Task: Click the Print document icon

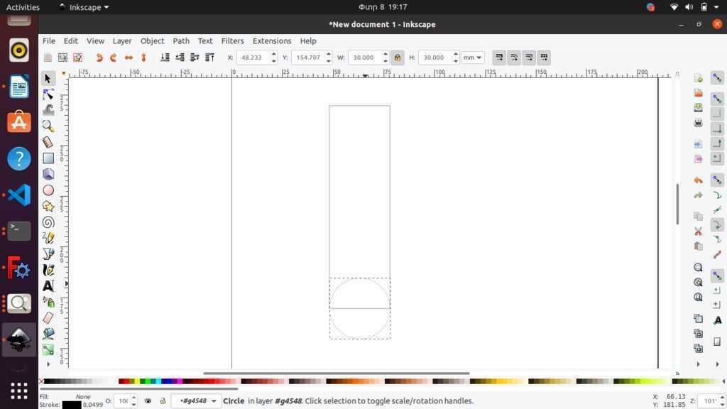Action: point(699,123)
